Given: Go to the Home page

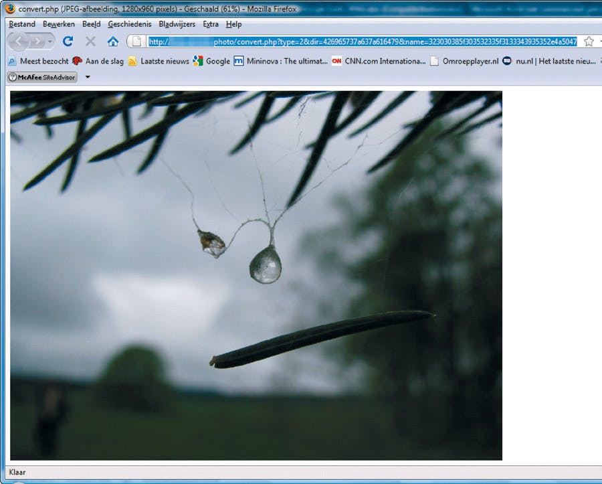Looking at the screenshot, I should coord(113,42).
